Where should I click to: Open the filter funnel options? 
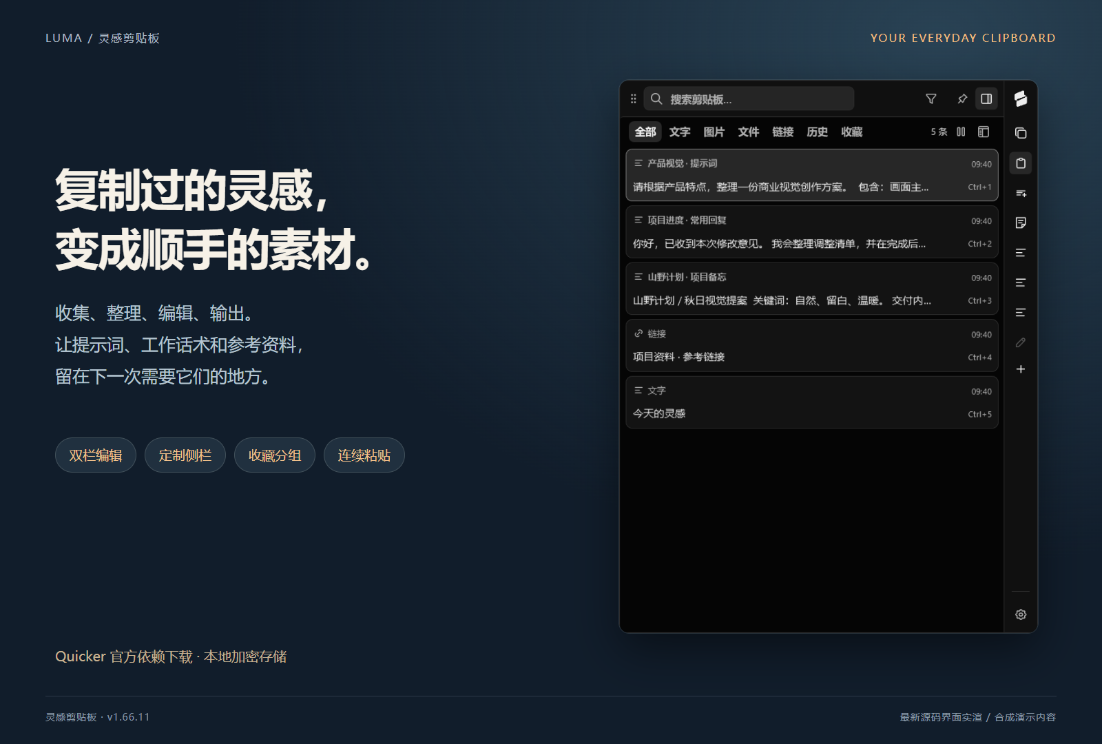(931, 99)
